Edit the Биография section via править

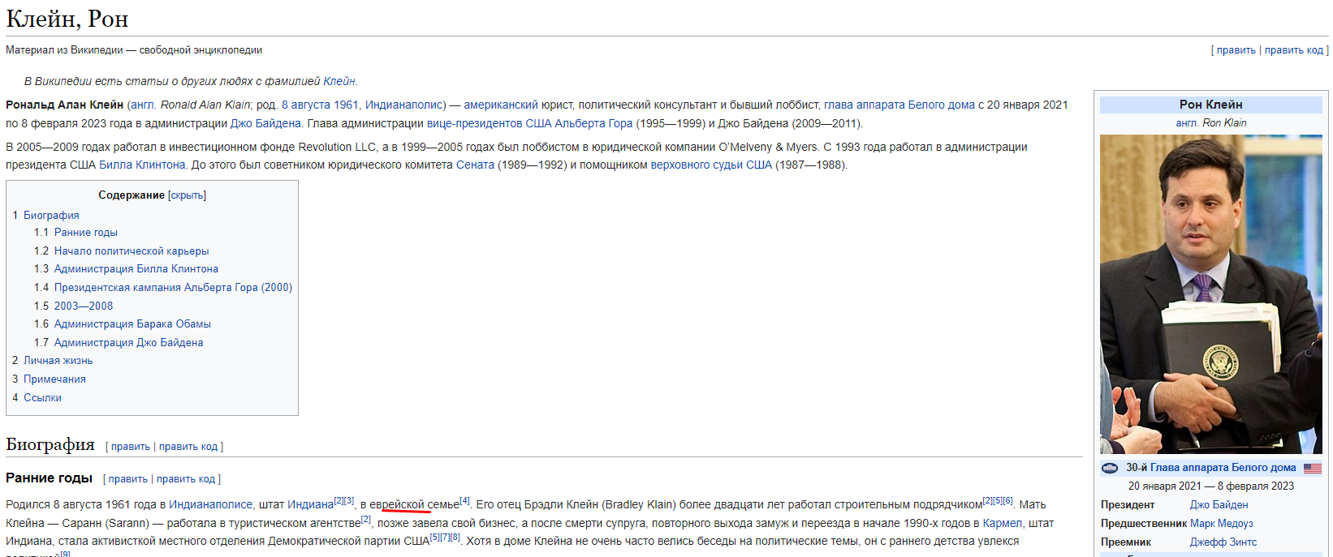[130, 447]
